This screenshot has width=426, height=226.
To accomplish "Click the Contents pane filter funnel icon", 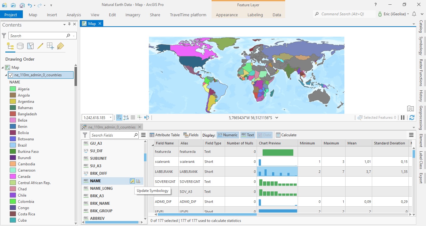I will click(4, 36).
